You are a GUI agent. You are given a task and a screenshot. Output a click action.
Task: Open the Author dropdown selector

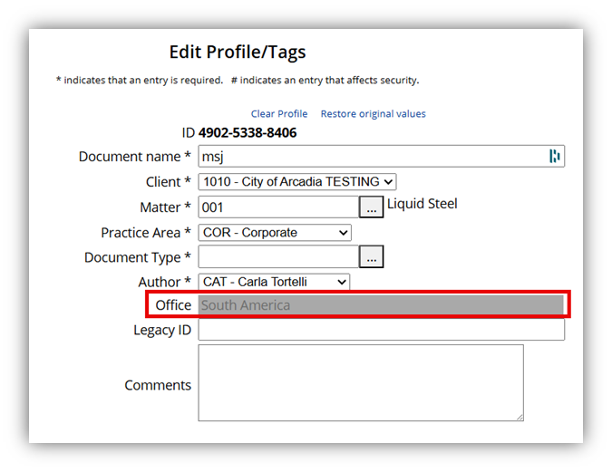click(x=274, y=282)
